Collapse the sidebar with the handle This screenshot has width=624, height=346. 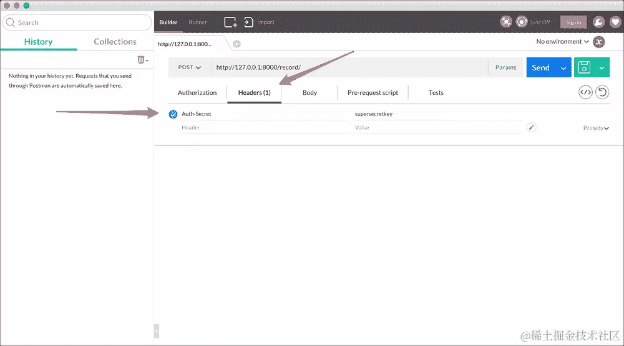click(x=157, y=331)
